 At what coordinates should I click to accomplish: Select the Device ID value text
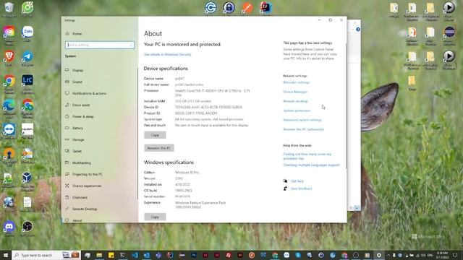(x=208, y=108)
